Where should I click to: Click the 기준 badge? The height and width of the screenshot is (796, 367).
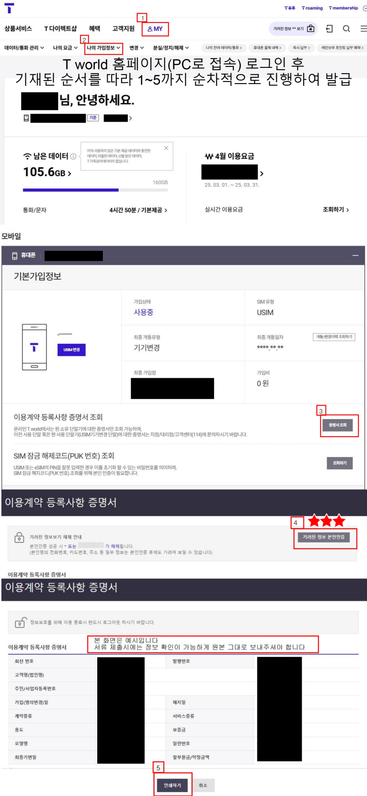pyautogui.click(x=93, y=118)
